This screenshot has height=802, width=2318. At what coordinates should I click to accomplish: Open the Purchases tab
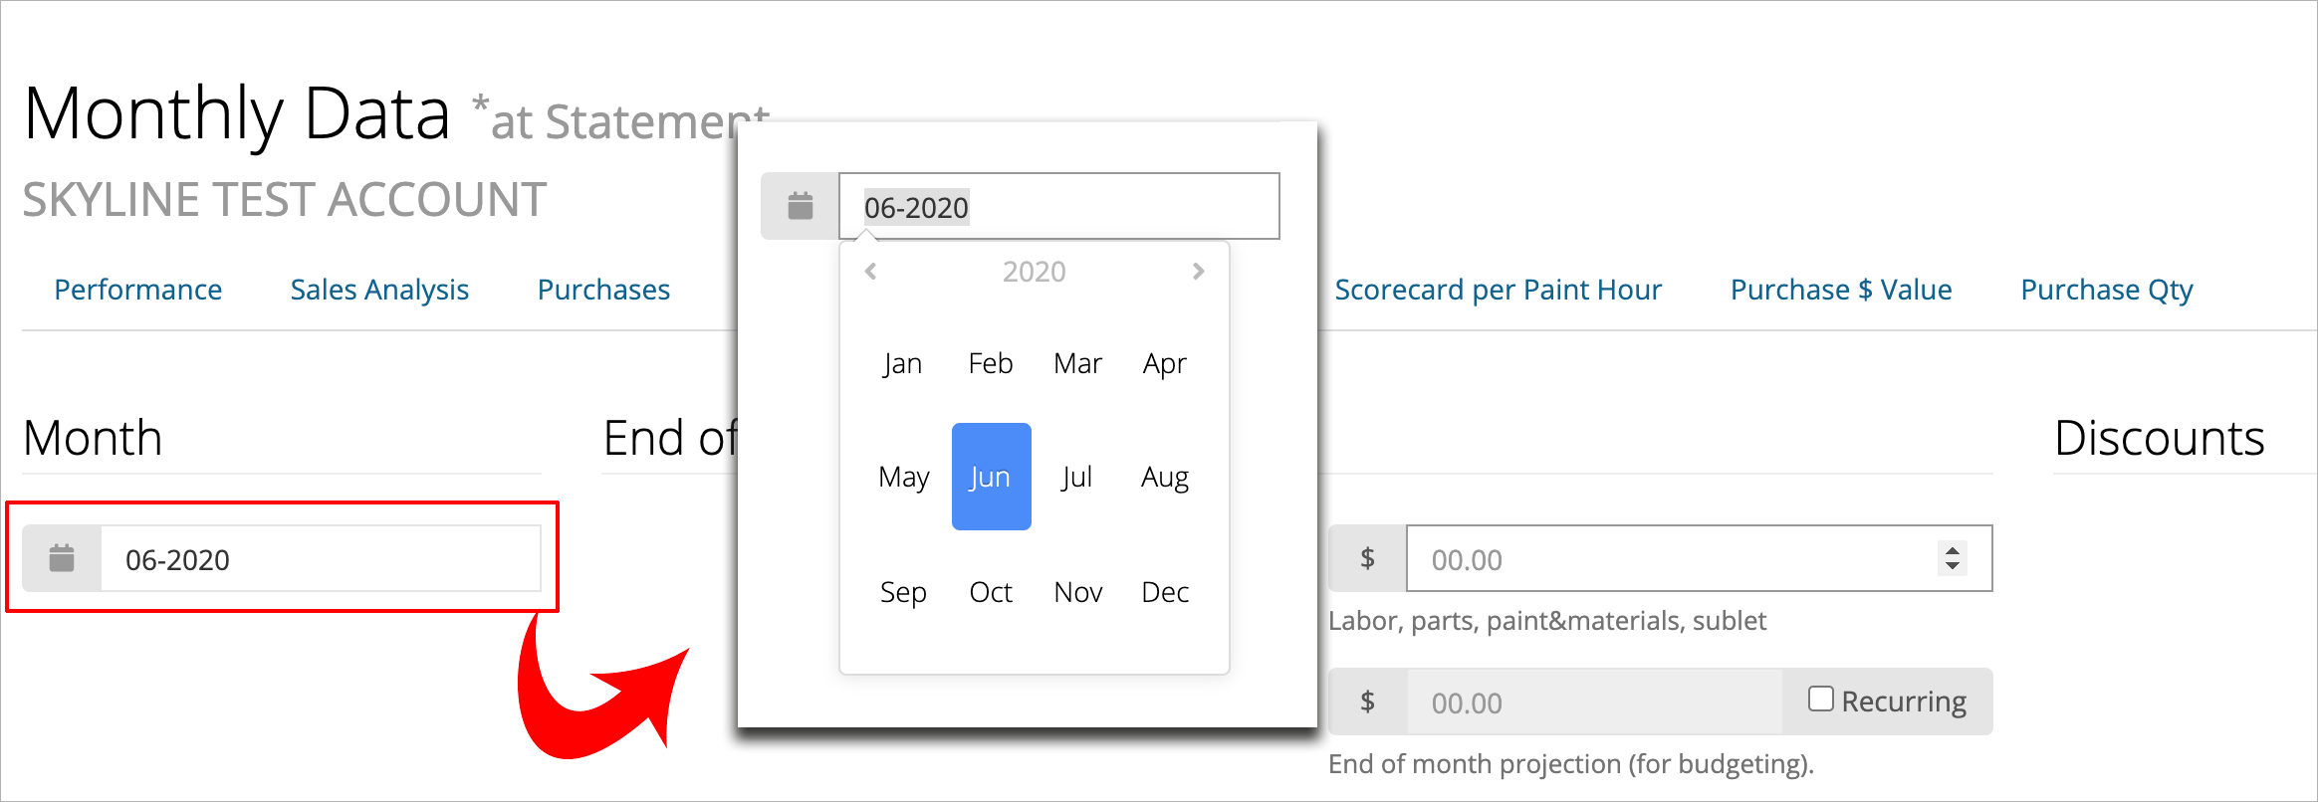coord(603,290)
